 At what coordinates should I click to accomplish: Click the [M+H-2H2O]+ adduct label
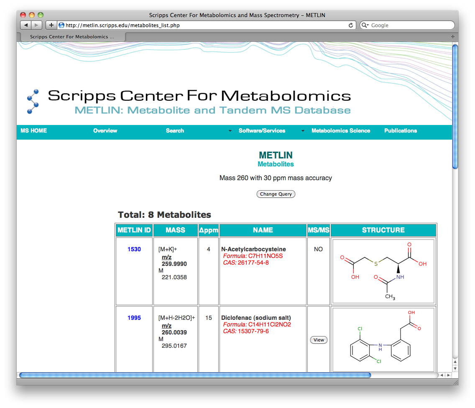click(x=176, y=317)
